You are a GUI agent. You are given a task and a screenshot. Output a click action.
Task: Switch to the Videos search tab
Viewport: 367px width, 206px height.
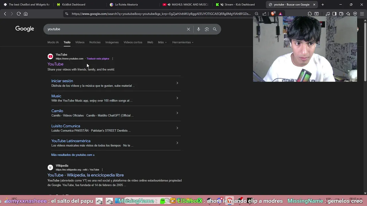(80, 42)
